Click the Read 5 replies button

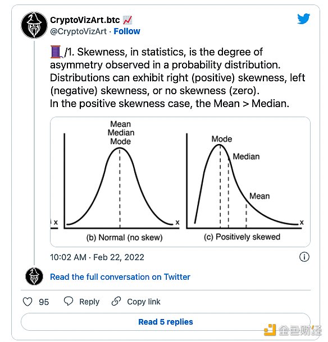166,322
